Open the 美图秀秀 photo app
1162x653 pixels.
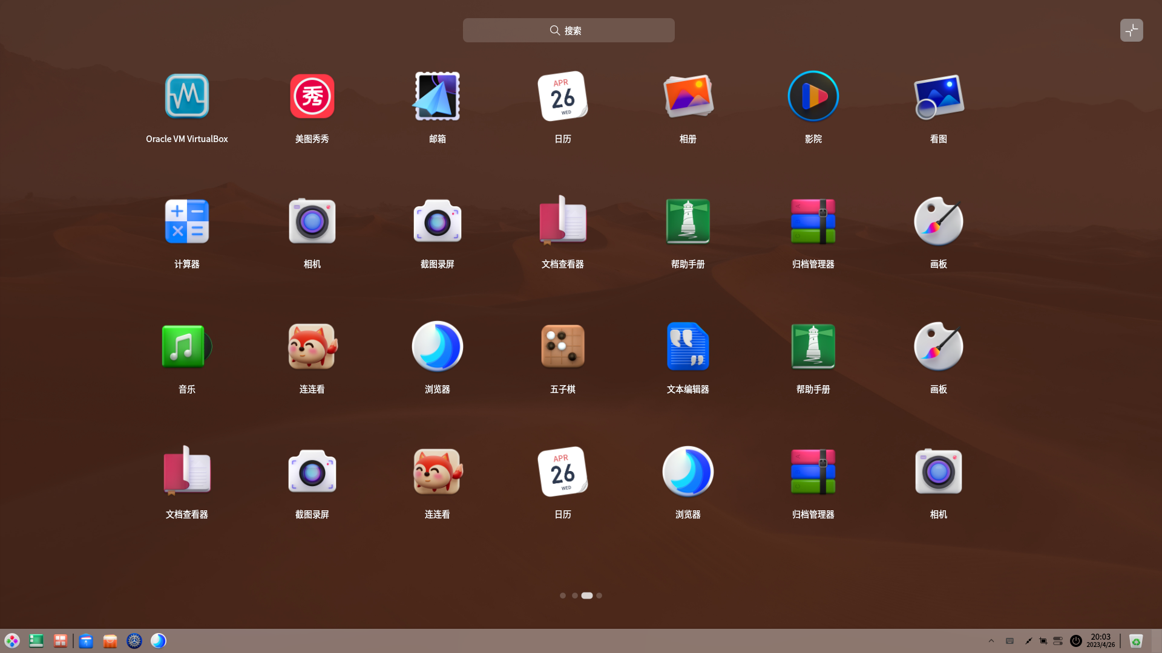click(x=312, y=97)
